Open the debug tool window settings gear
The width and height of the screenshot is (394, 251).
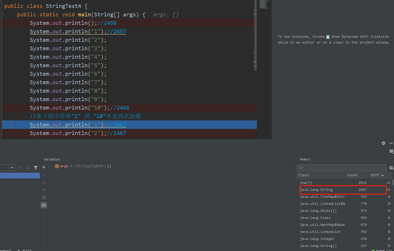(383, 143)
